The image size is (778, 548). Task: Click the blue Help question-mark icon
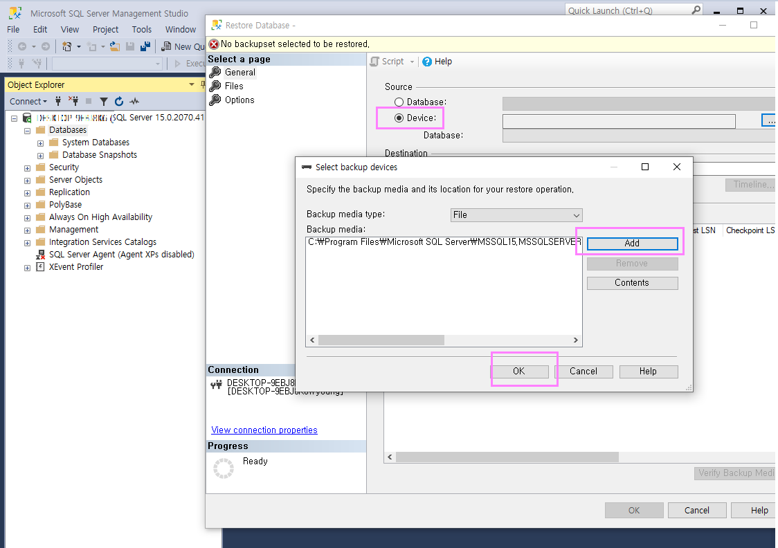coord(426,62)
